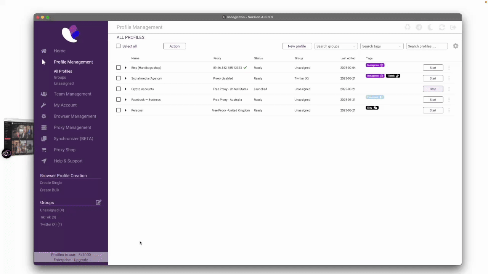Click the Facebook tag on Facebook — Business row
Screen dimensions: 488x274
(375, 97)
